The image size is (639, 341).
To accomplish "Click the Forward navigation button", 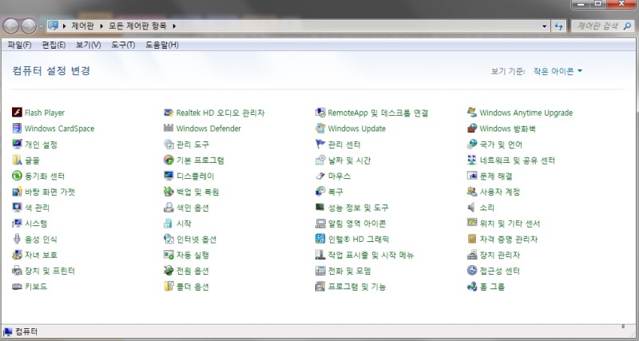I will [29, 26].
